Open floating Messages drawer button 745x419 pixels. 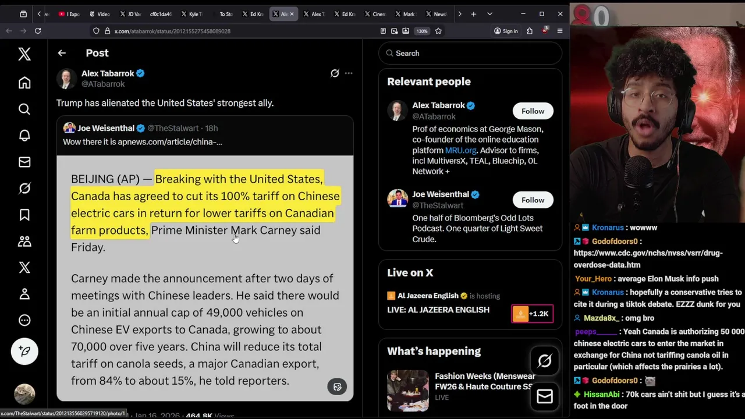pos(545,396)
